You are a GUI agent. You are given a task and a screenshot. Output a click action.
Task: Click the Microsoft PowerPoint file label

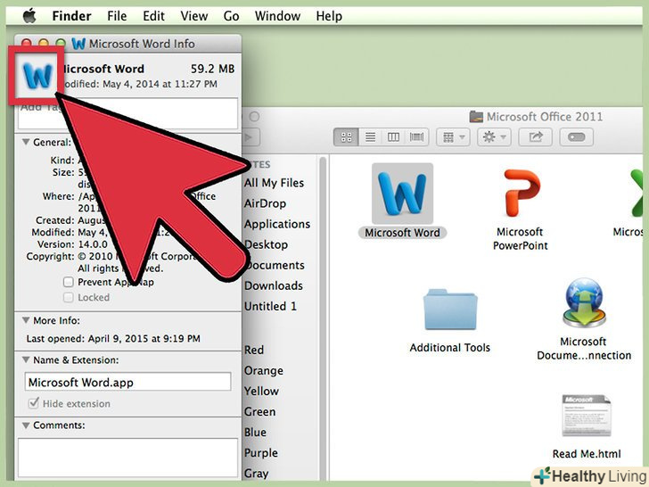click(521, 239)
